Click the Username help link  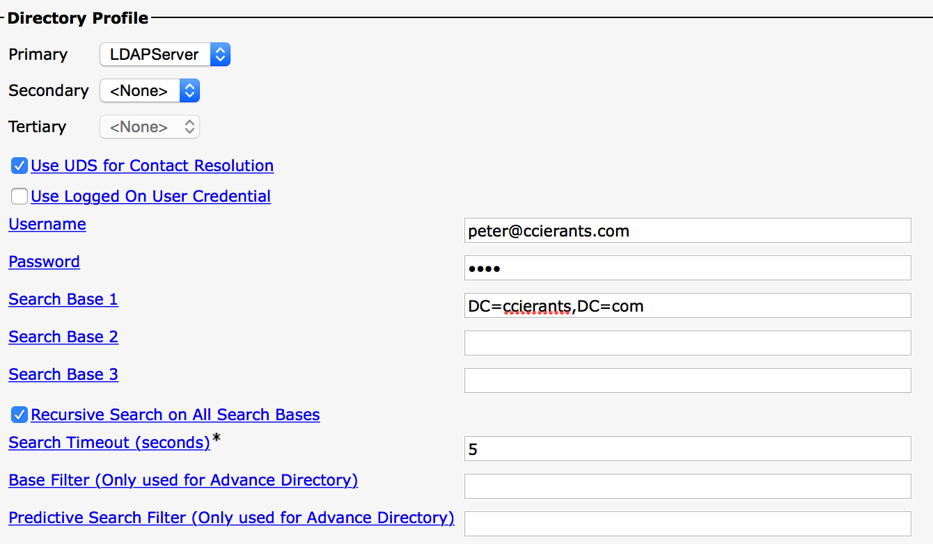(x=47, y=224)
